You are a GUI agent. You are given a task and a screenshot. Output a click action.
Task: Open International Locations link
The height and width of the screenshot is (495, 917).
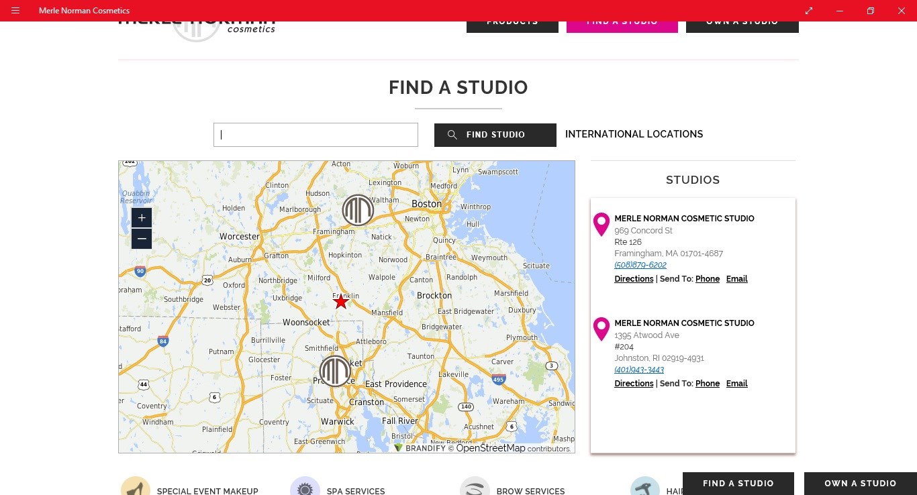pyautogui.click(x=634, y=134)
